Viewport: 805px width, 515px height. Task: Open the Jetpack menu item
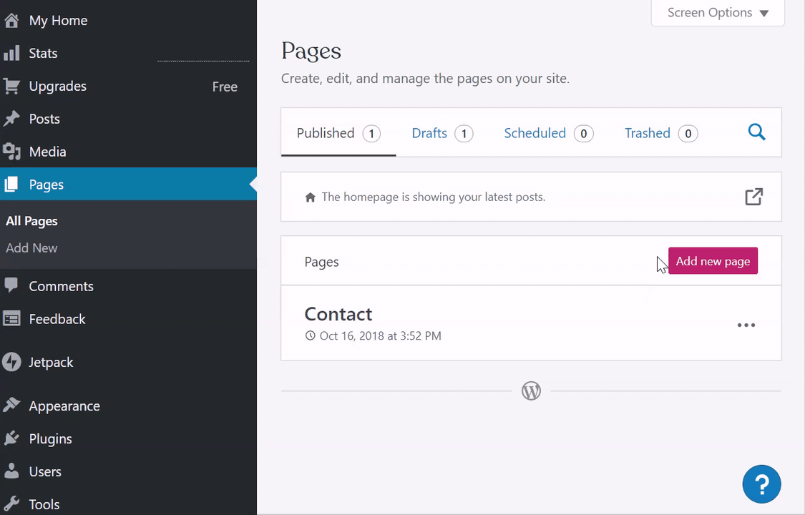[128, 362]
